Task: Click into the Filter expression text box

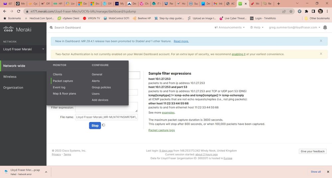Action: (x=106, y=107)
